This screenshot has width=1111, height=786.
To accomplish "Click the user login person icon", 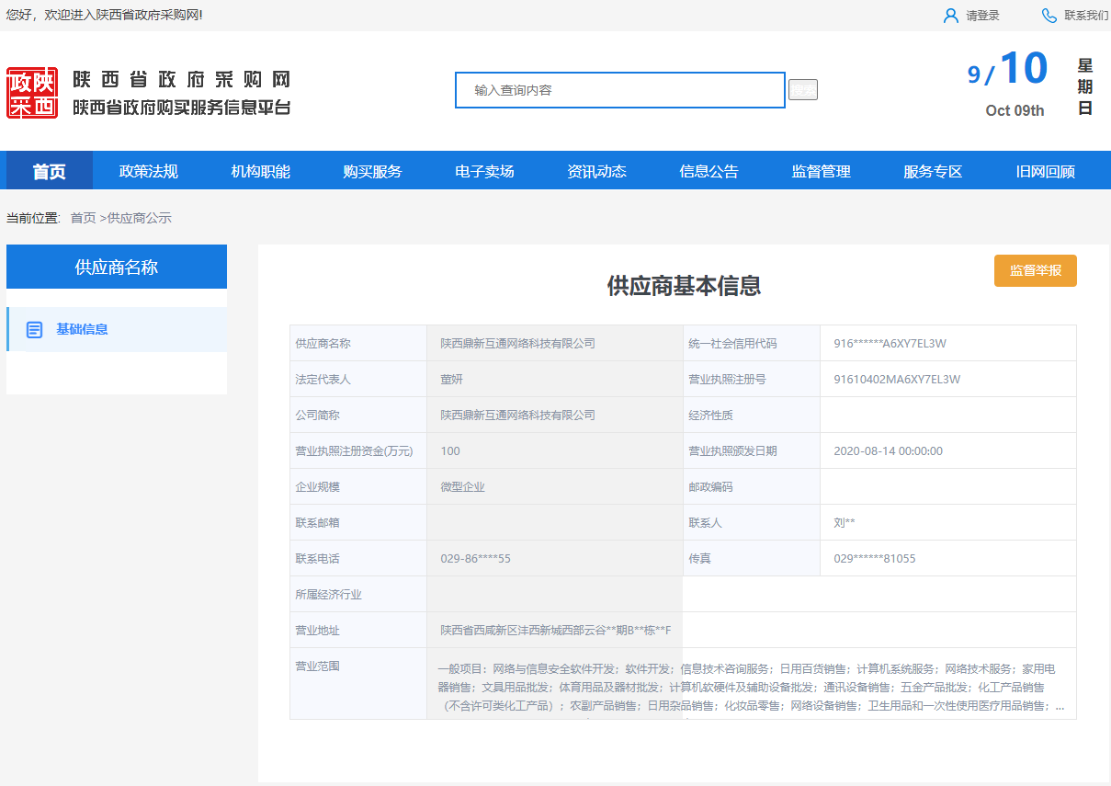I will 951,16.
